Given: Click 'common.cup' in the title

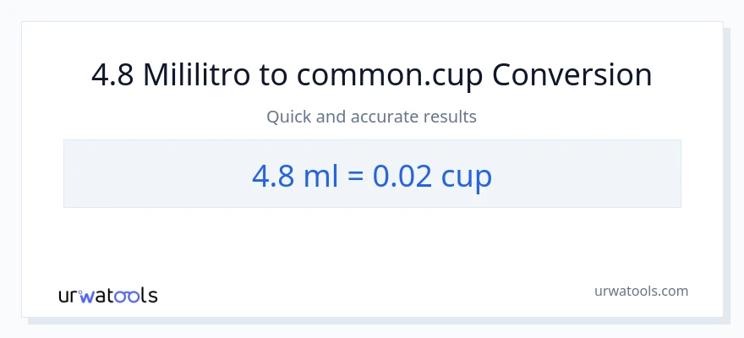Looking at the screenshot, I should [390, 75].
